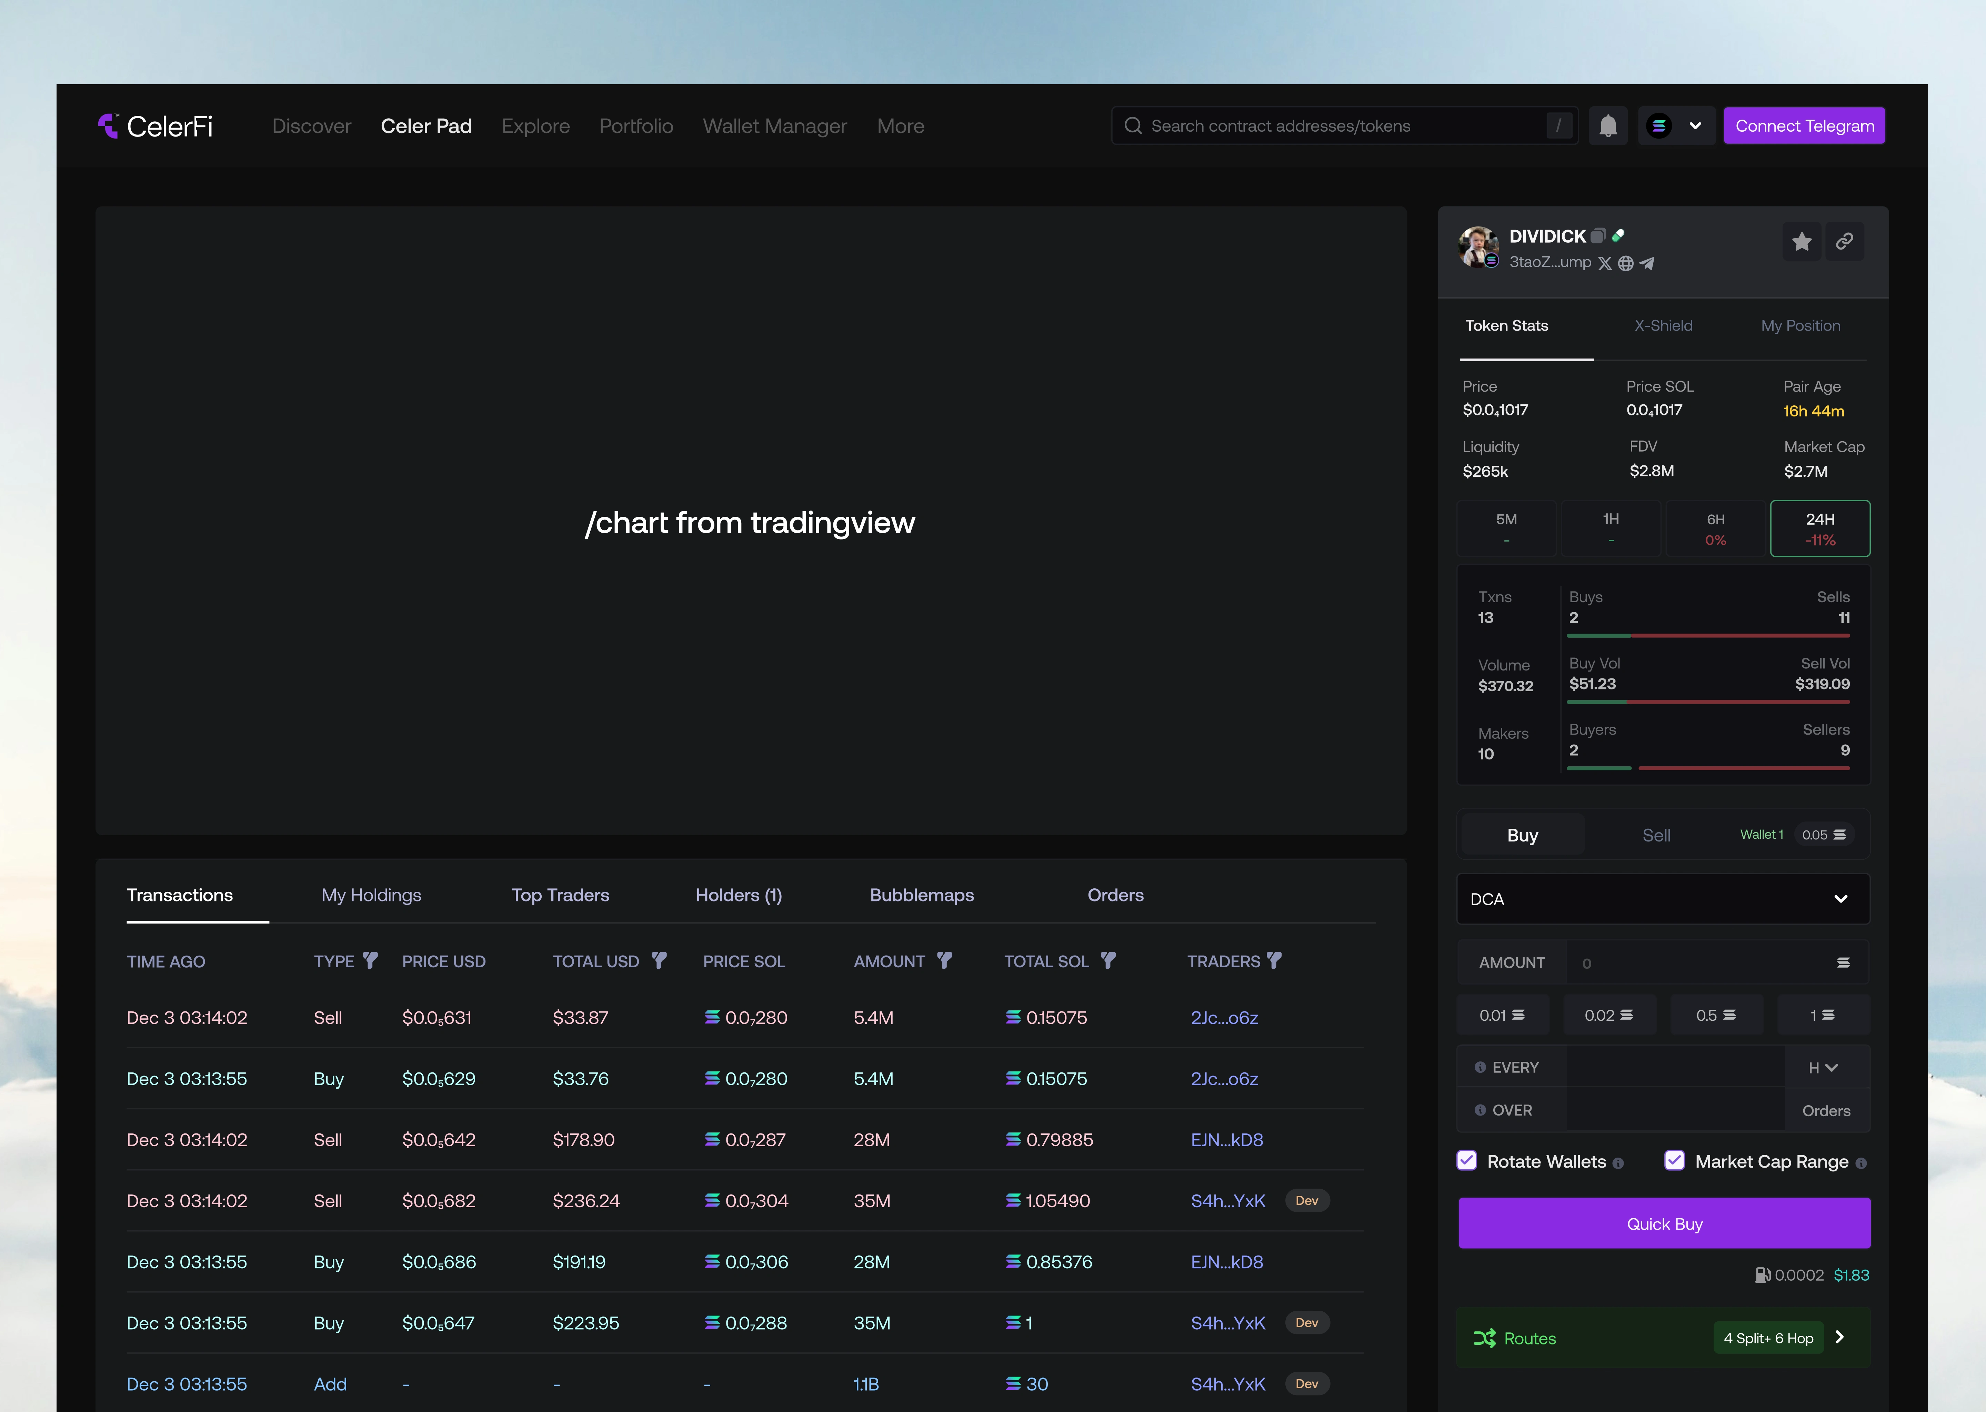Expand the DCA order type dropdown
This screenshot has width=1986, height=1412.
tap(1663, 899)
